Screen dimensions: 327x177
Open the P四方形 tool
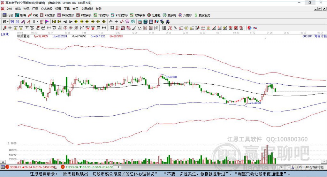click(x=48, y=15)
